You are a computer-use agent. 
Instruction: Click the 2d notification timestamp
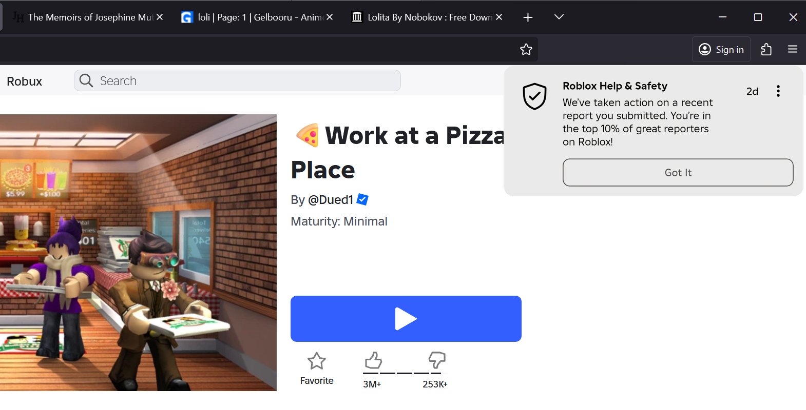(x=752, y=91)
